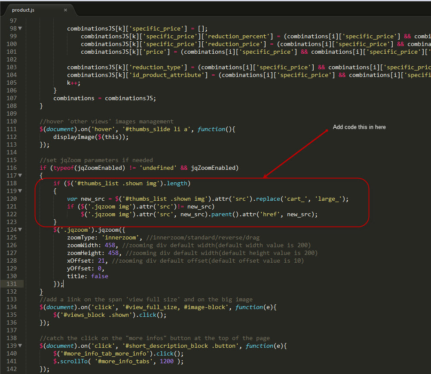Collapse the code fold arrow at line 98
Viewport: 431px width, 374px height.
coord(20,28)
